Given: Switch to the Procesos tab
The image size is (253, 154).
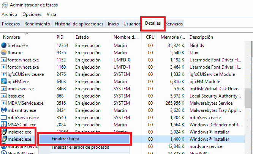Looking at the screenshot, I should click(x=11, y=24).
